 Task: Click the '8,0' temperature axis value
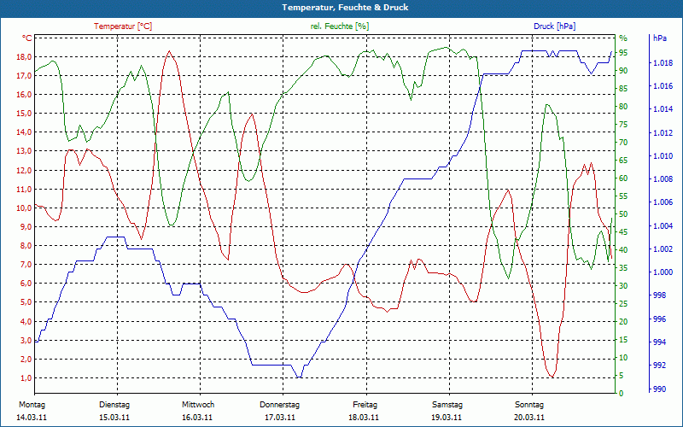(x=26, y=246)
